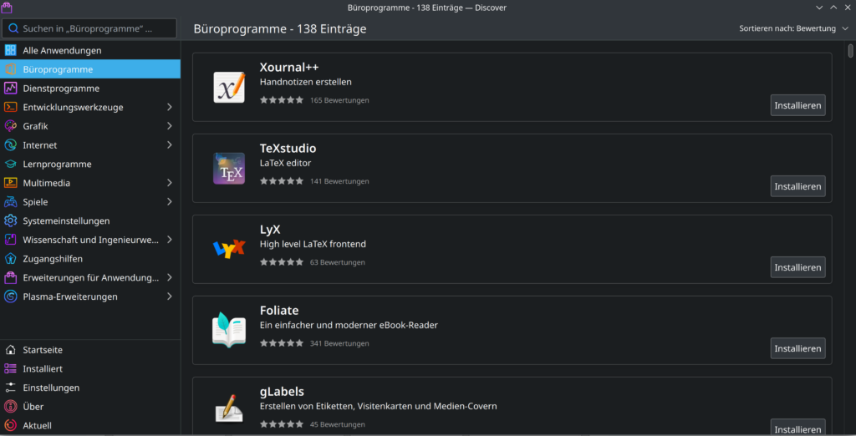The height and width of the screenshot is (436, 856).
Task: Open Systemeinstellungen category
Action: 90,221
